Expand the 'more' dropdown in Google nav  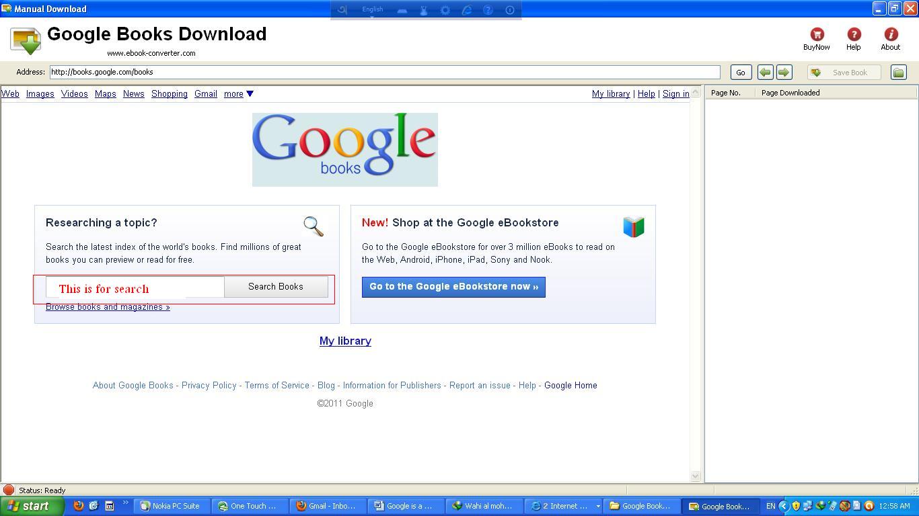click(x=239, y=94)
